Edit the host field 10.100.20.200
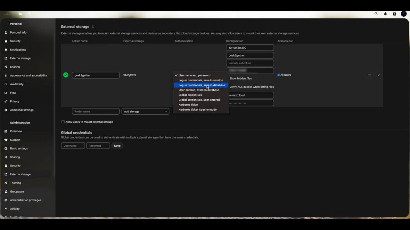The height and width of the screenshot is (230, 410). point(250,48)
